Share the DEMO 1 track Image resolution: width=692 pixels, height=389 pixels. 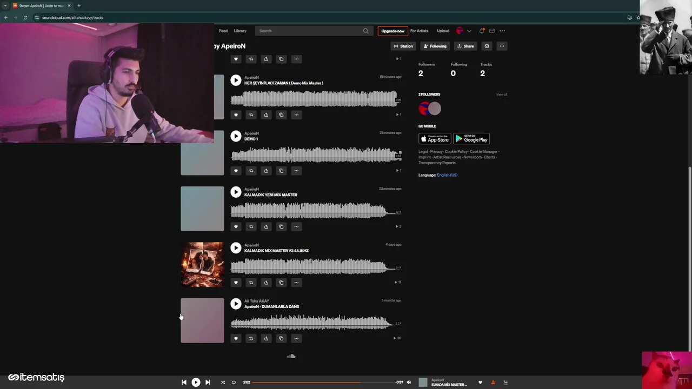266,171
